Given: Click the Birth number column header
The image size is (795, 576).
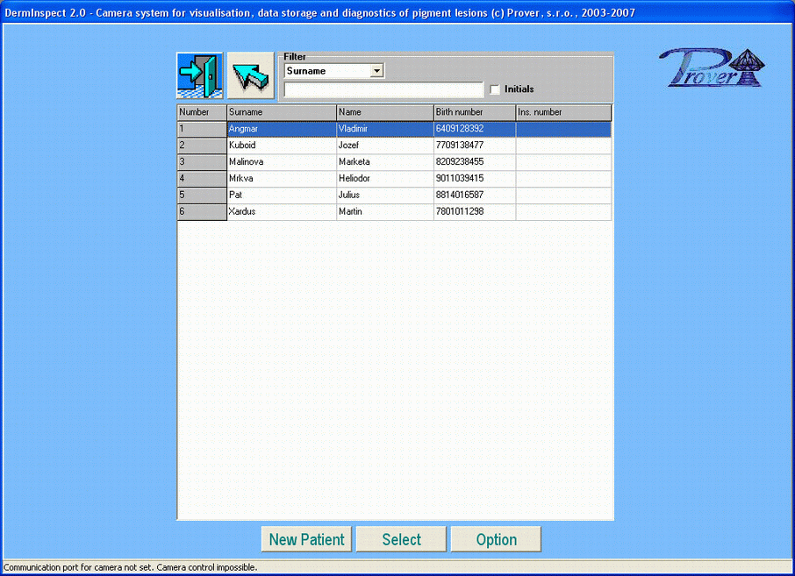Looking at the screenshot, I should tap(475, 112).
